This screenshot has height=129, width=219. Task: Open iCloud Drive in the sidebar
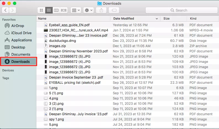click(21, 33)
